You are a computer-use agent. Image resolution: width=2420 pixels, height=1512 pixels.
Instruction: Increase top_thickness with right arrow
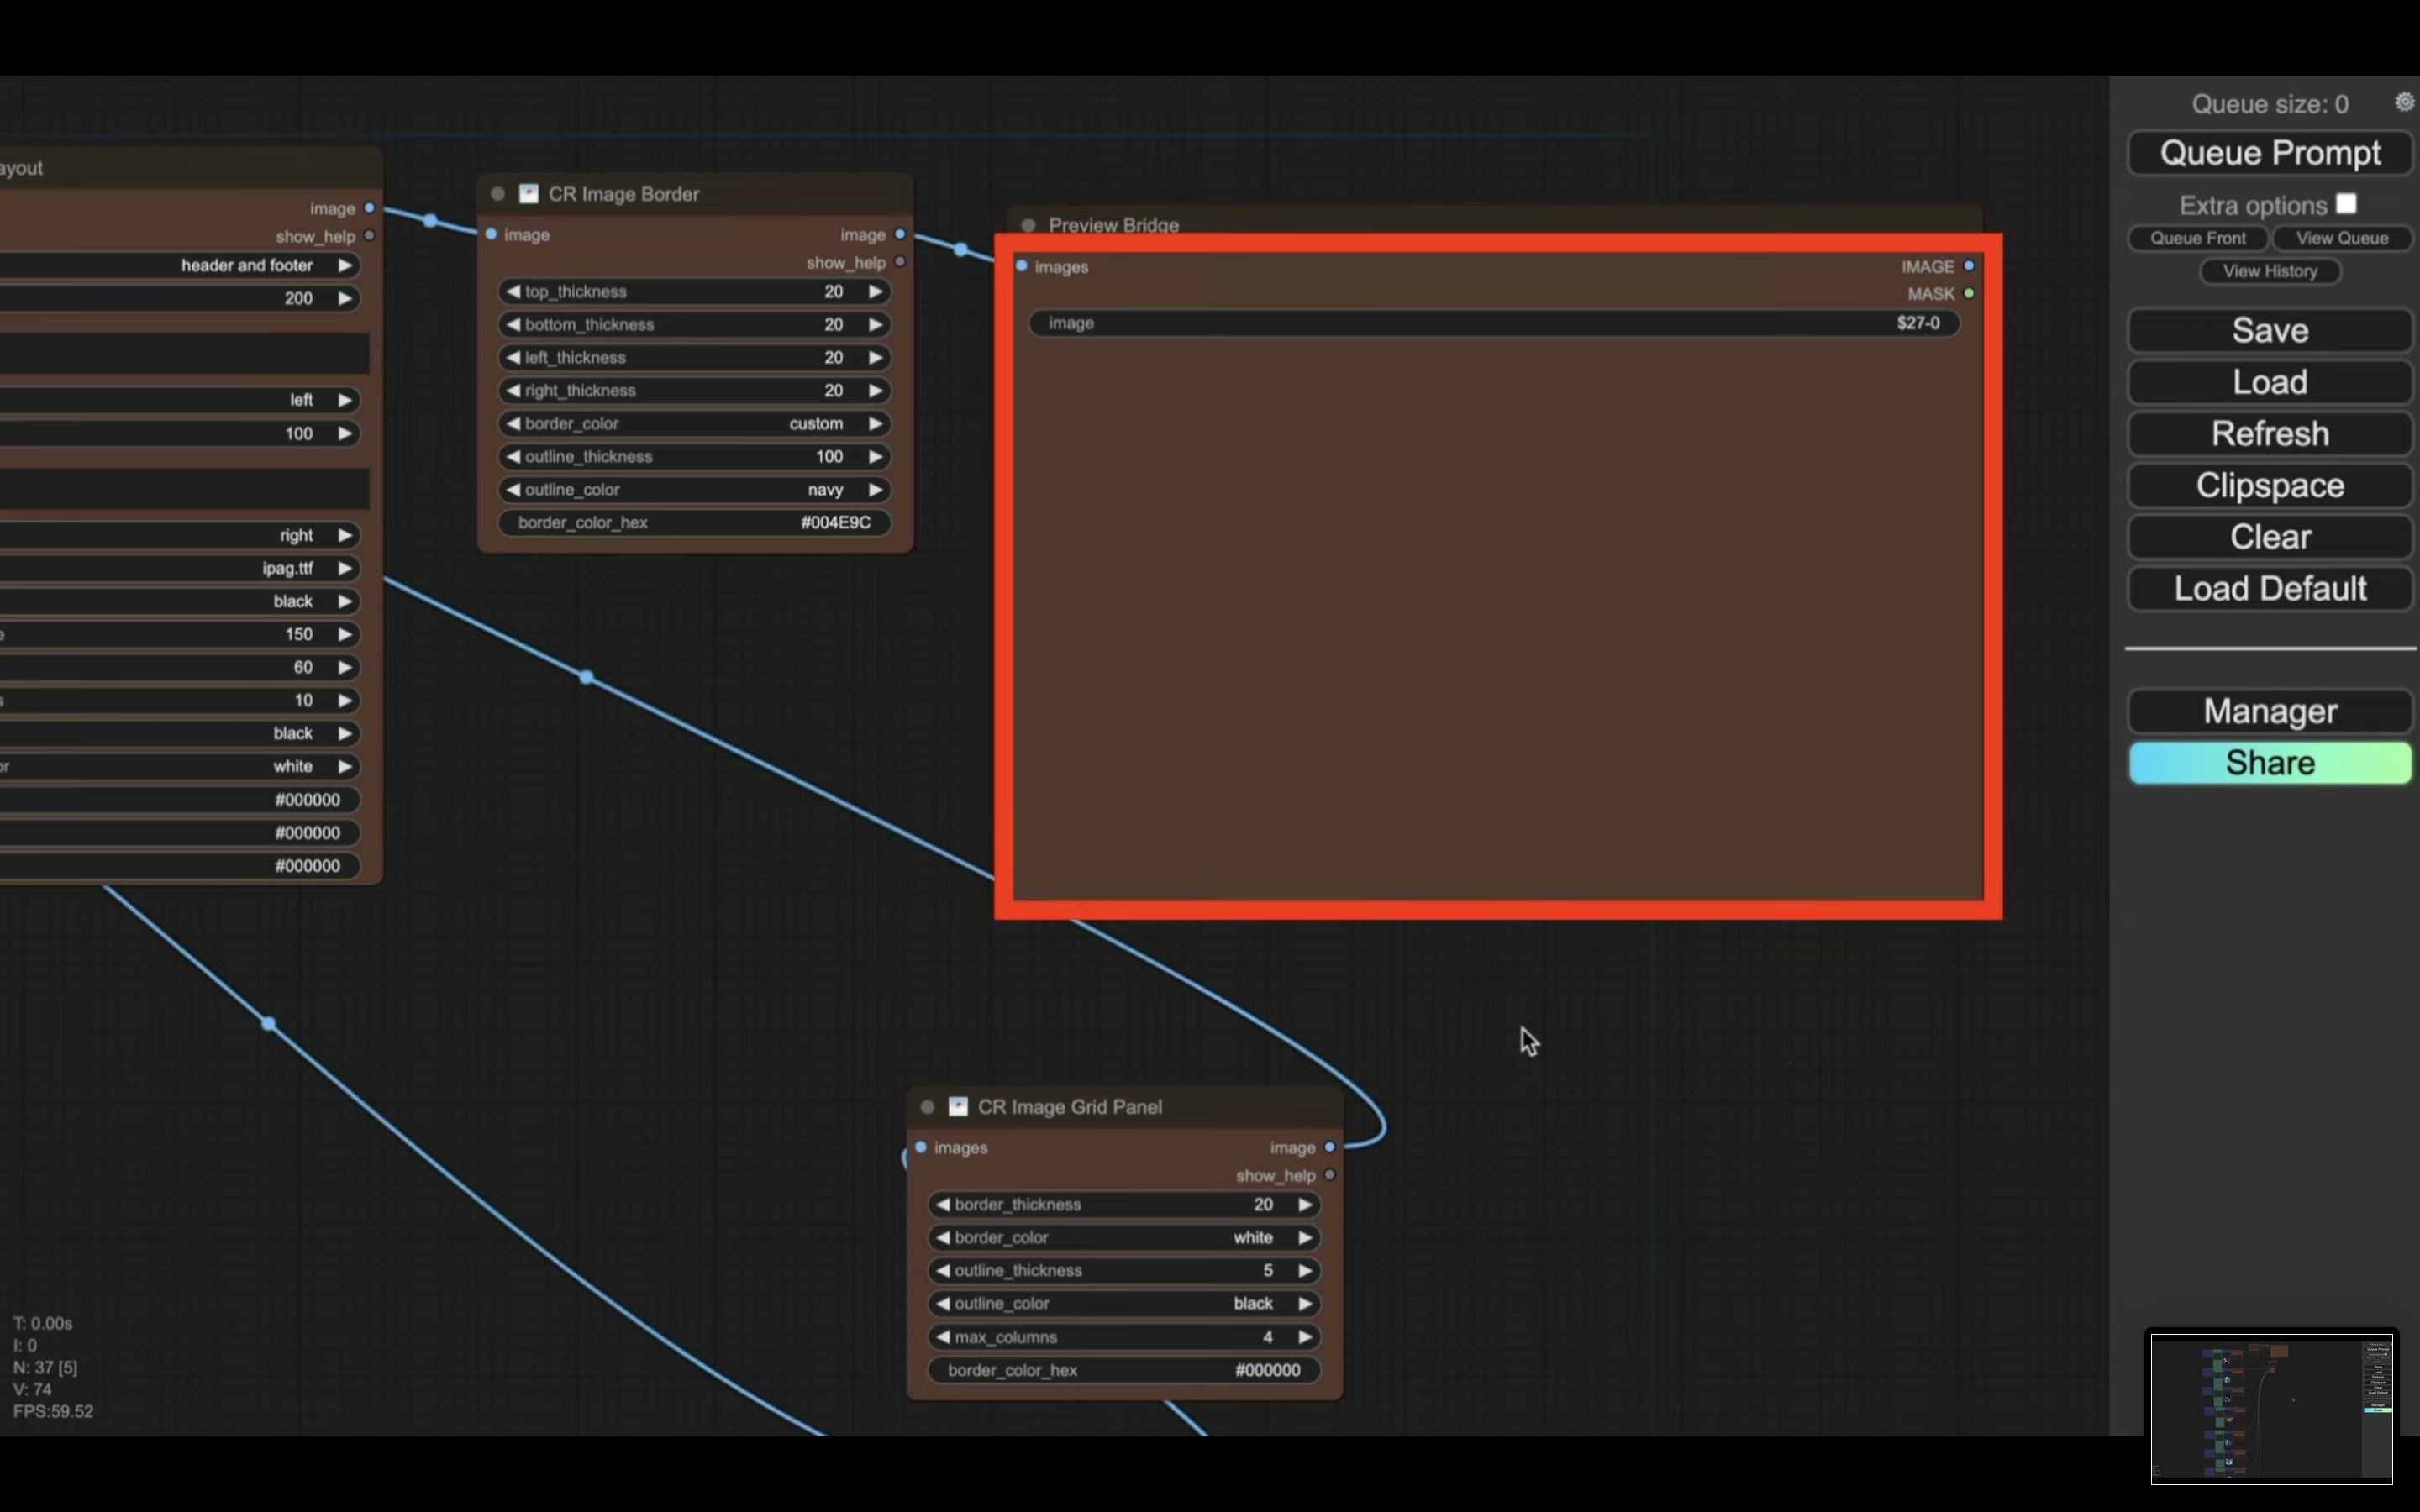point(875,291)
